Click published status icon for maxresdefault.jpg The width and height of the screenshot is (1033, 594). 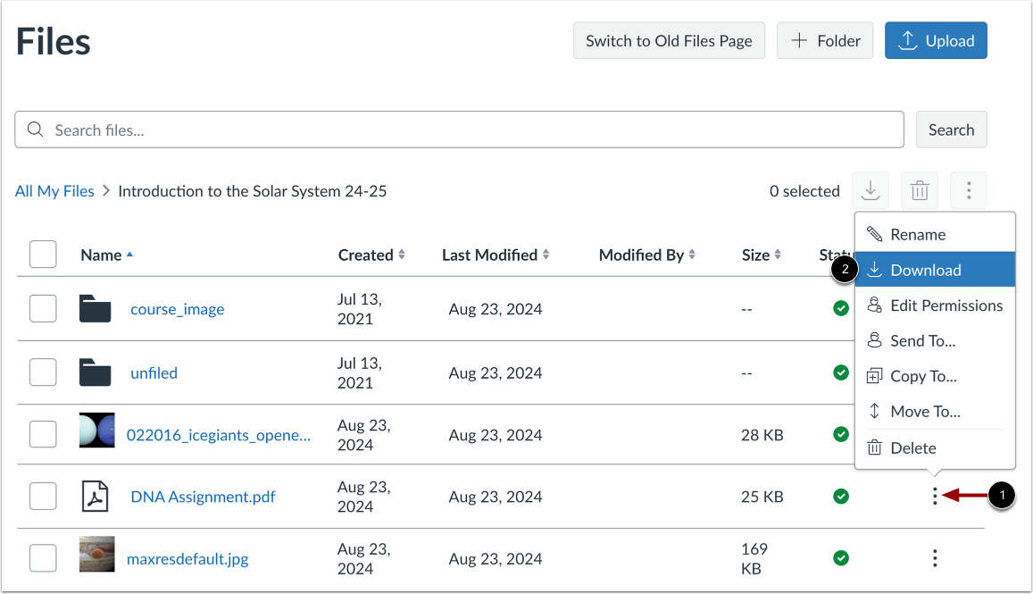click(x=840, y=558)
